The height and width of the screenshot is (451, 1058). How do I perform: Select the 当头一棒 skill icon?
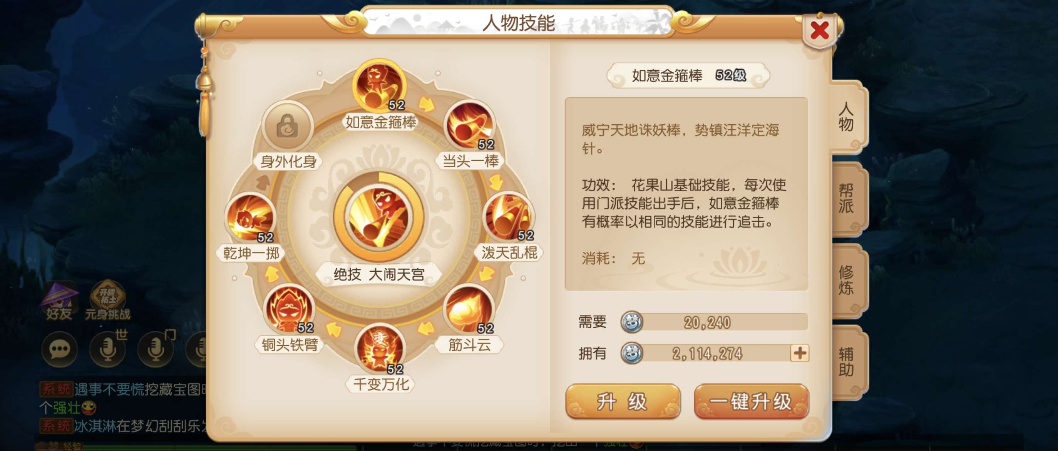[x=469, y=125]
